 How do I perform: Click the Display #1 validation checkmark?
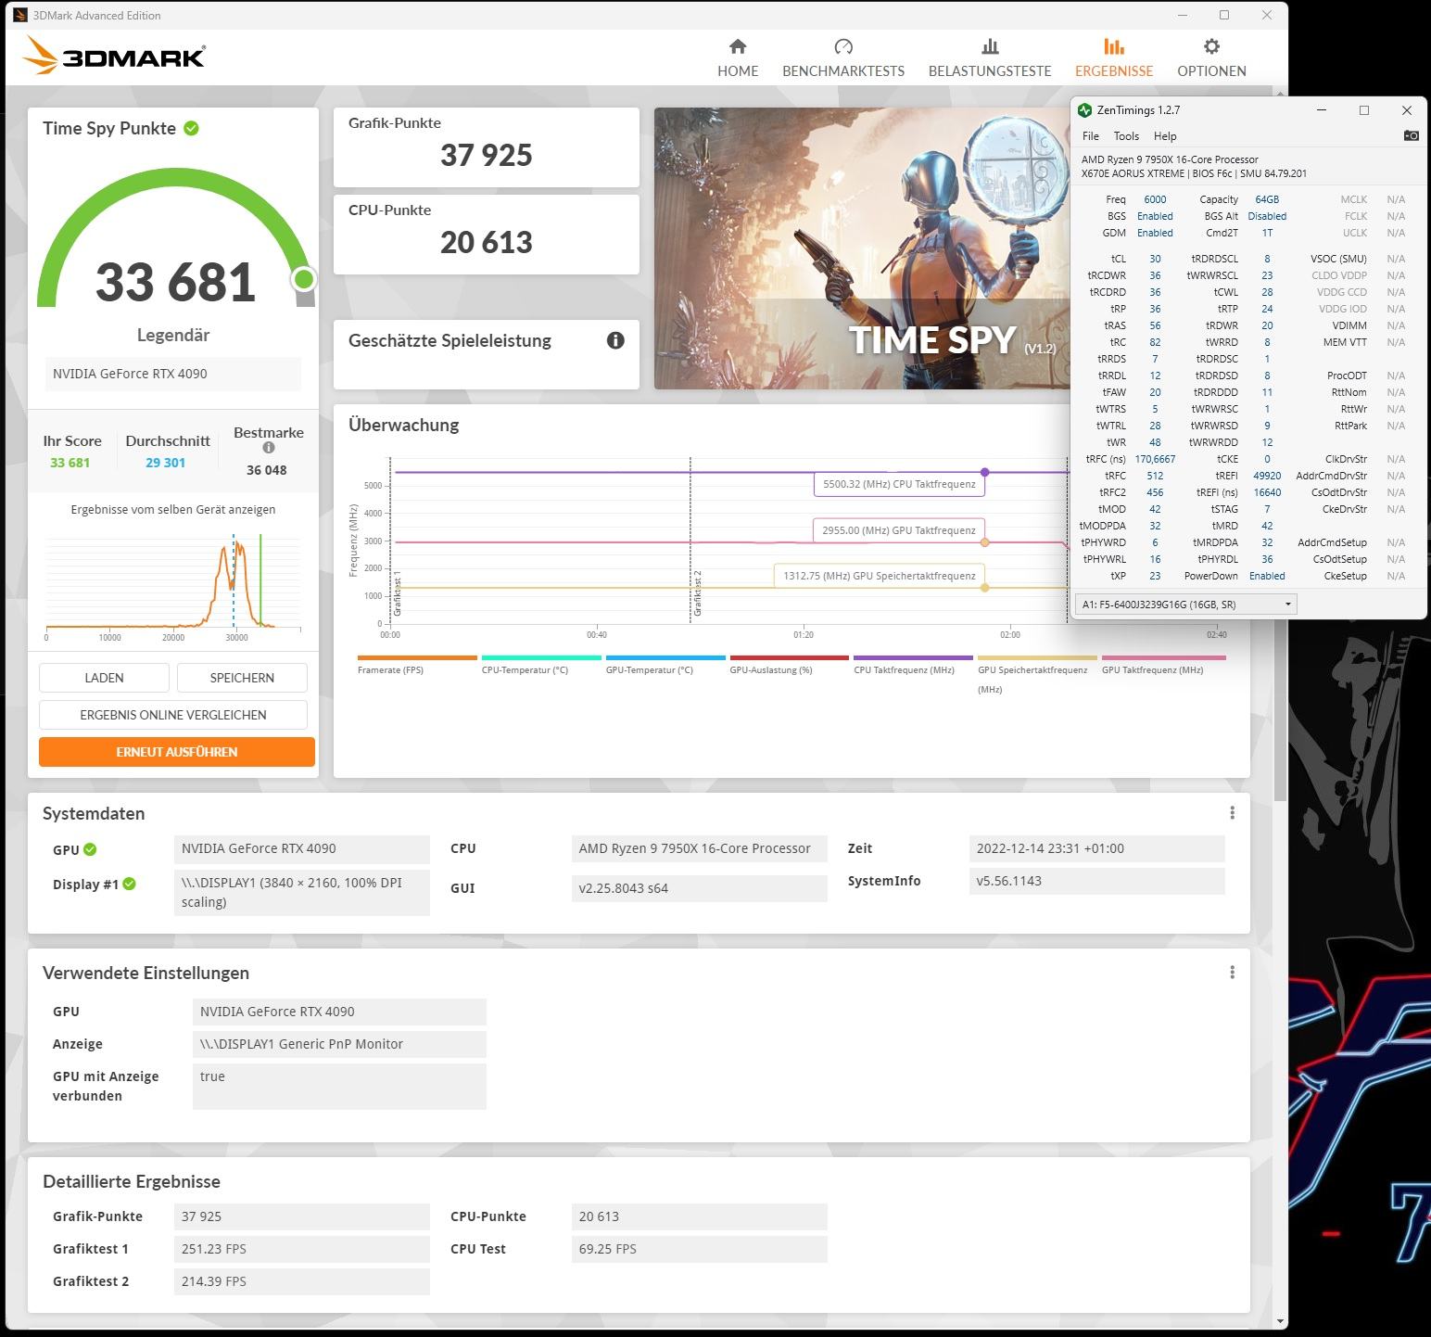click(130, 884)
